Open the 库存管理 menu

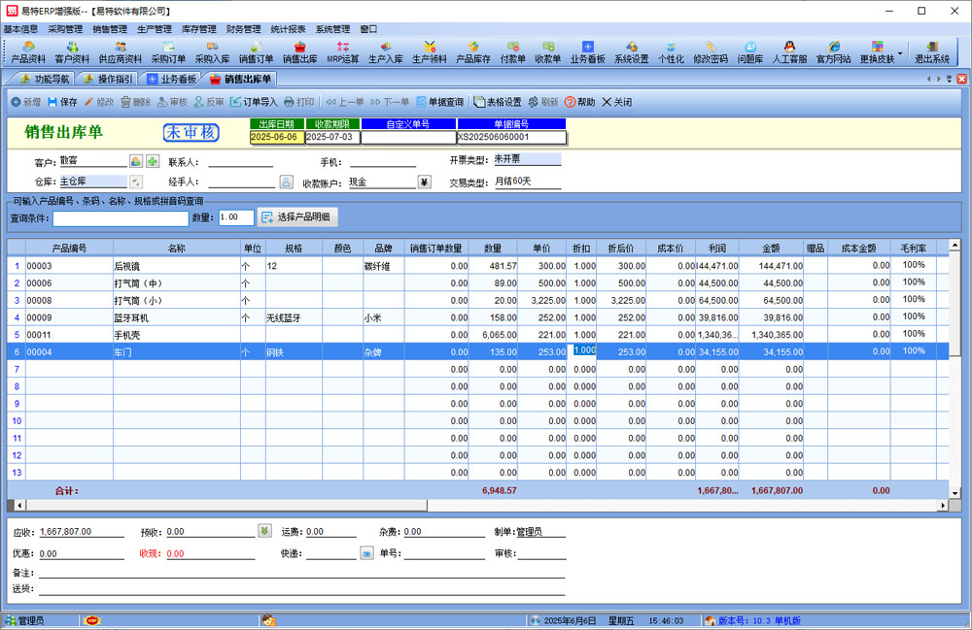(198, 29)
